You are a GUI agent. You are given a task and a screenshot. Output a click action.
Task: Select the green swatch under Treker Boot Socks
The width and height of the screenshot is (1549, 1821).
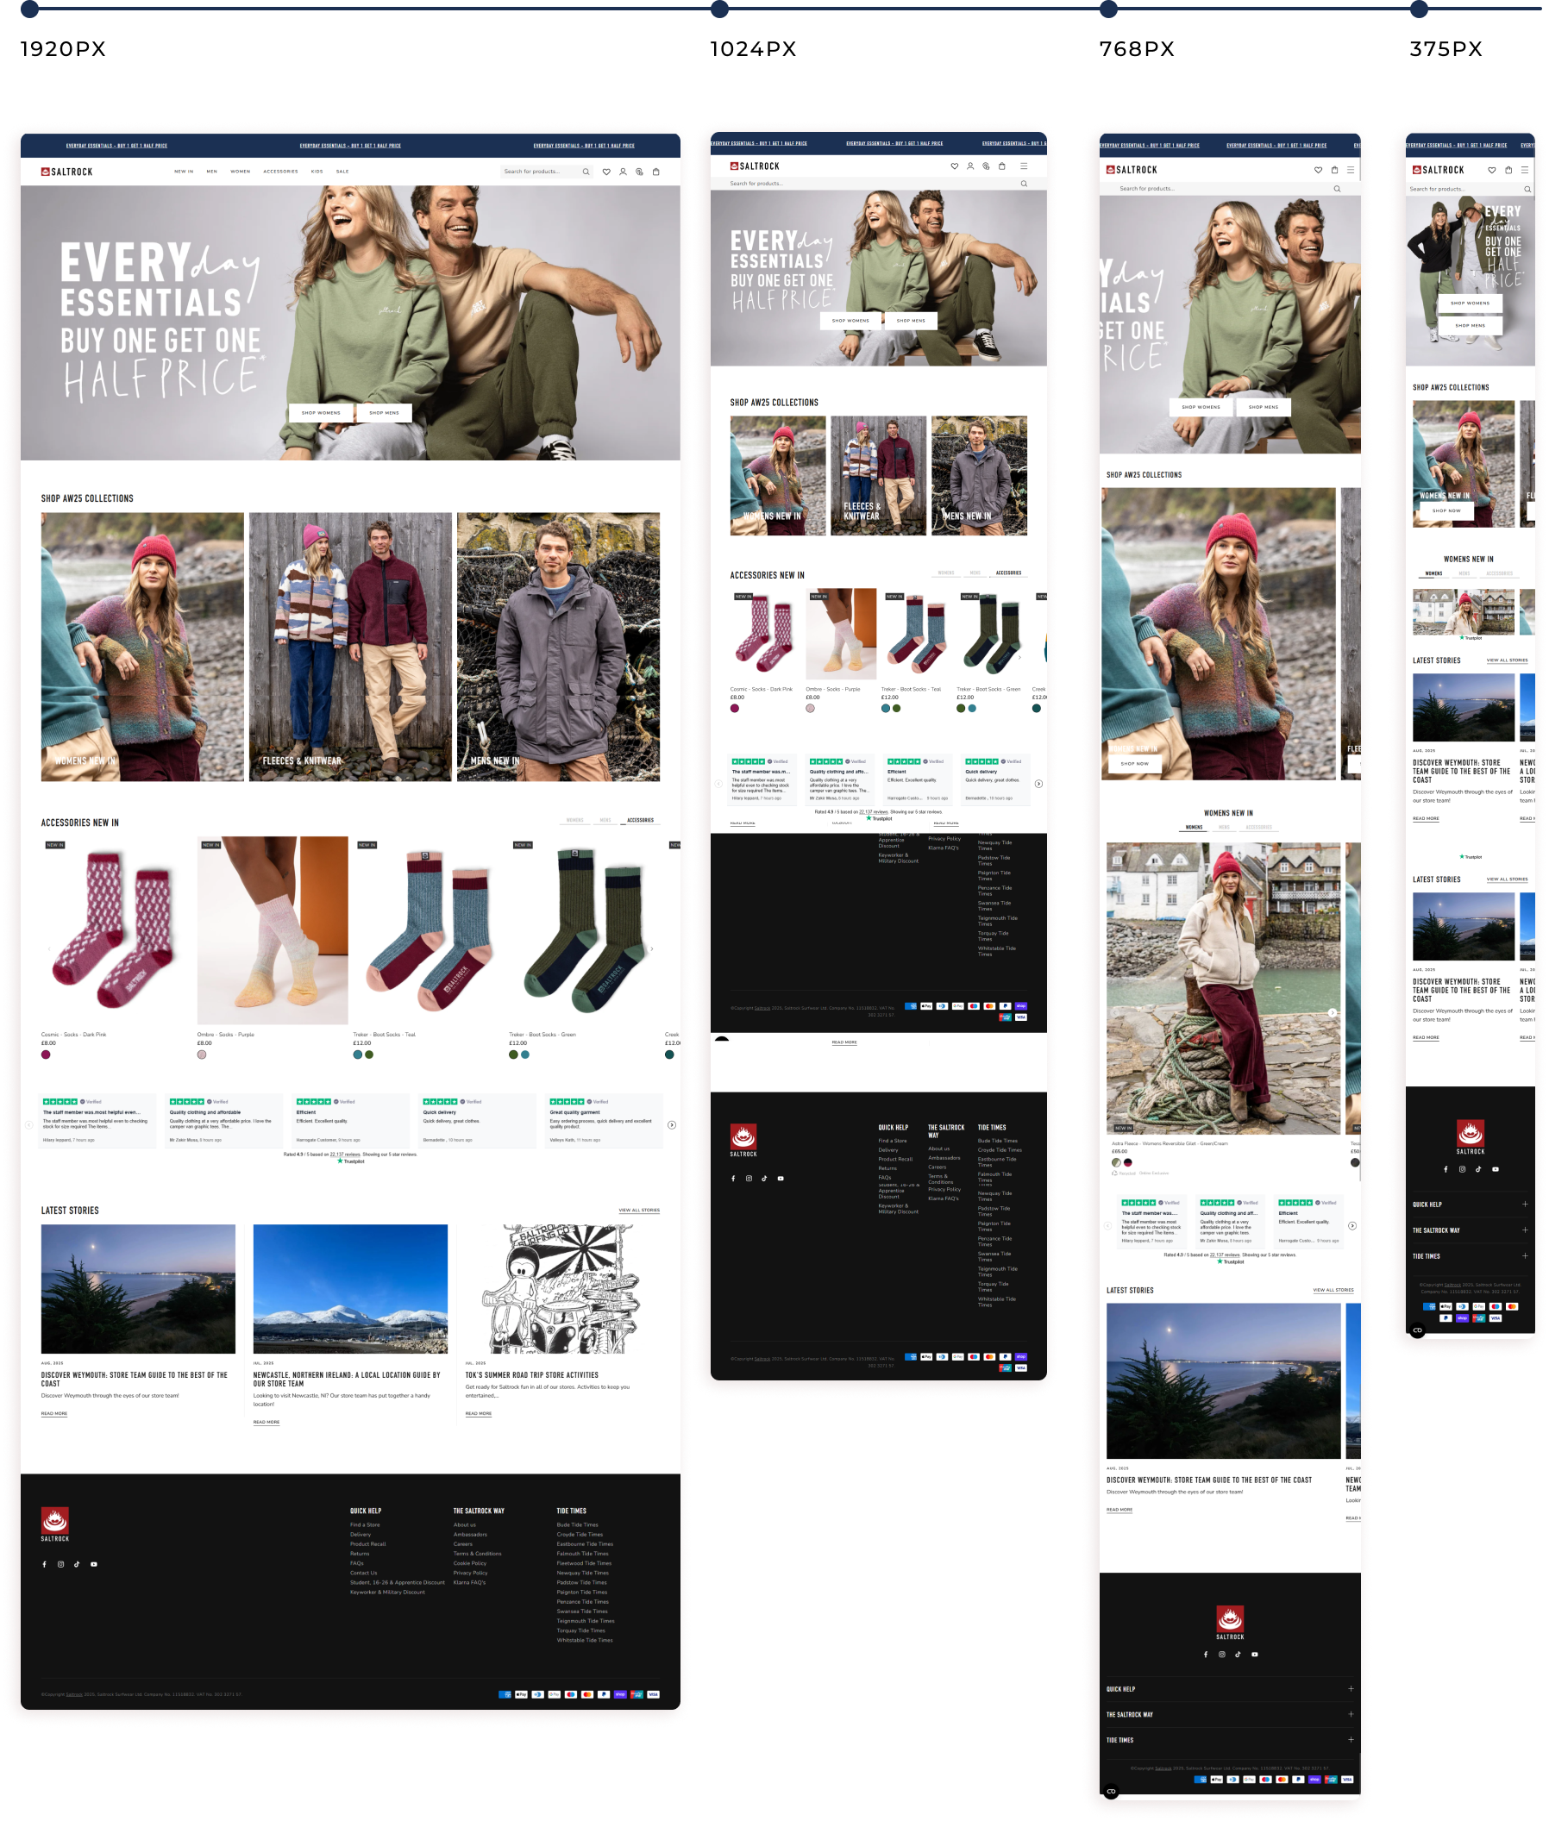[514, 1055]
